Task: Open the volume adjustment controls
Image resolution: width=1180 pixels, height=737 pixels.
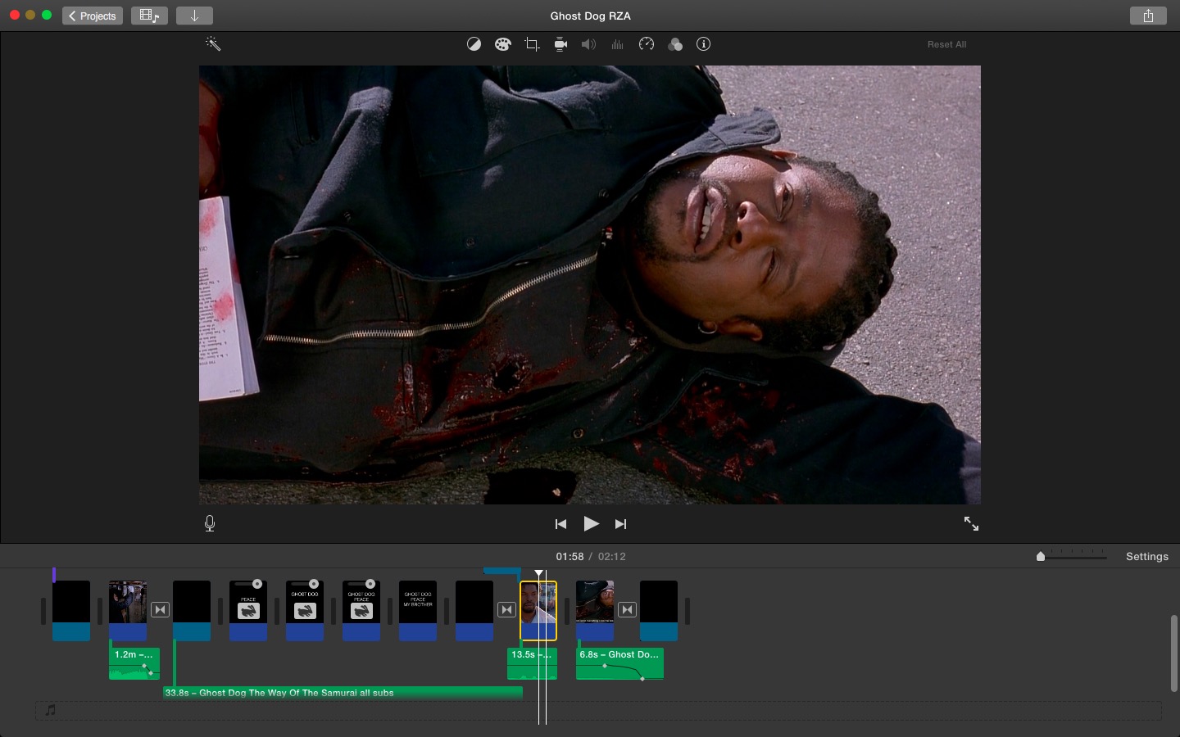Action: point(588,44)
